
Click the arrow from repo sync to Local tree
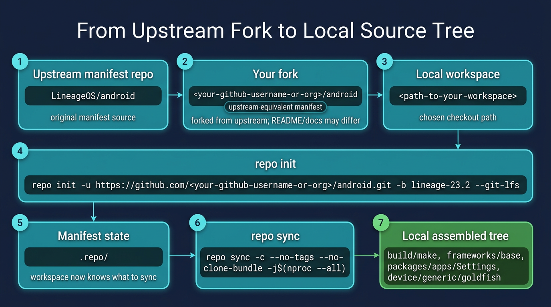(366, 255)
